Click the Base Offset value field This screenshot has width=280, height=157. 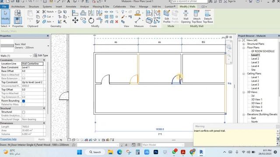(32, 71)
